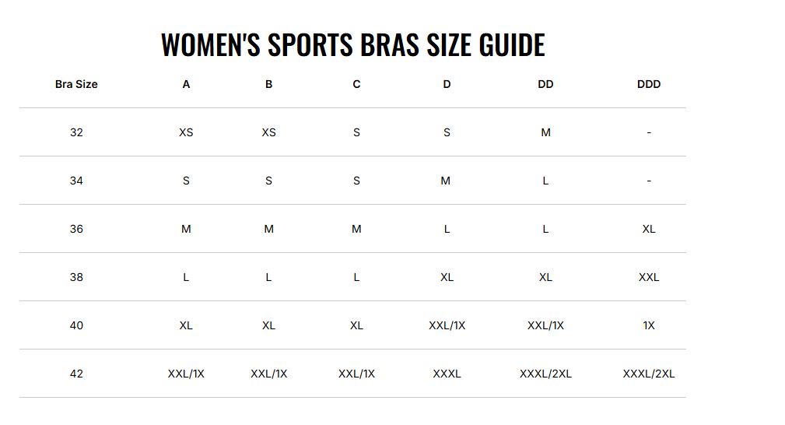Click the M value for 32 DD
Viewport: 785px width, 425px height.
click(545, 132)
